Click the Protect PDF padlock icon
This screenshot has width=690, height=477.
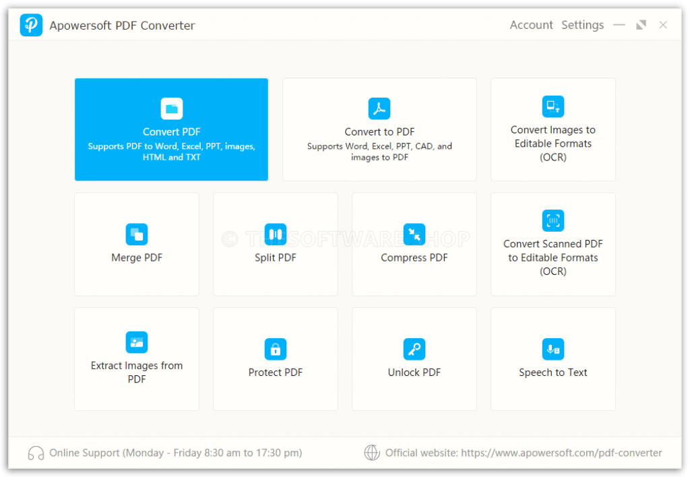point(276,349)
